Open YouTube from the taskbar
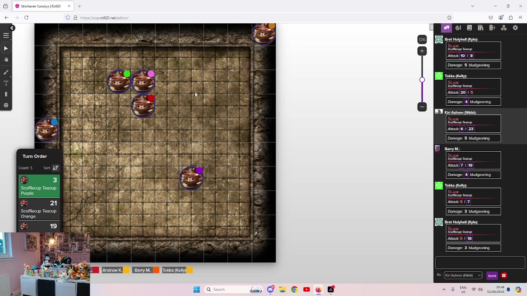The height and width of the screenshot is (296, 527). (306, 289)
